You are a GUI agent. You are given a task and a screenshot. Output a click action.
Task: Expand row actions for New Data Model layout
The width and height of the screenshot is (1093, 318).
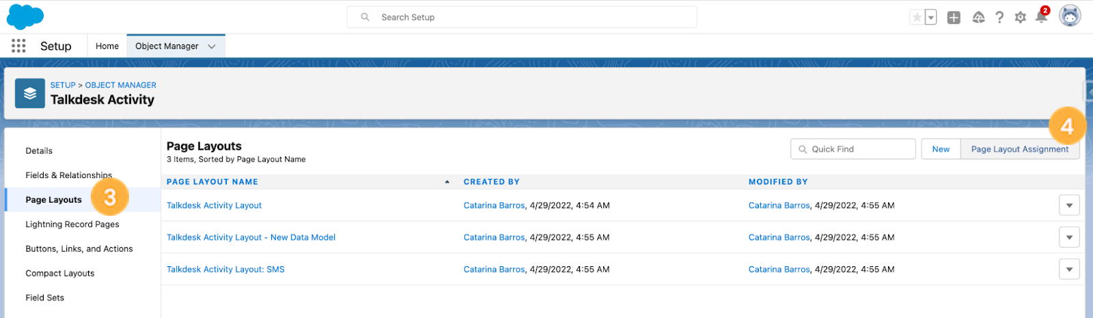[1069, 237]
